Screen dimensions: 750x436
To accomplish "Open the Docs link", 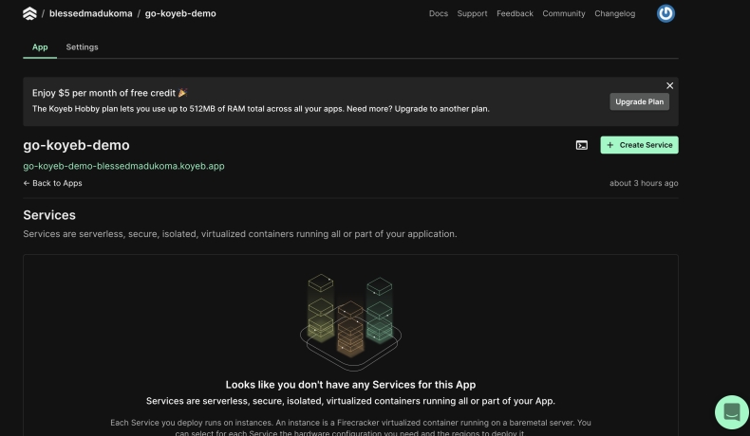I will tap(439, 14).
